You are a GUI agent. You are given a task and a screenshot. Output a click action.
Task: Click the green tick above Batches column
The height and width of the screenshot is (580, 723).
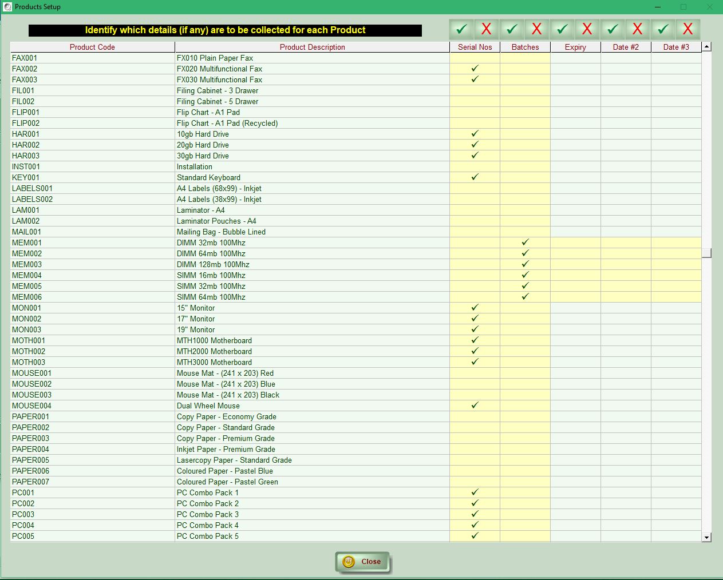(x=512, y=29)
